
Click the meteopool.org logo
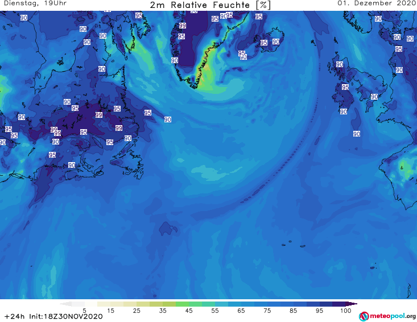[x=387, y=316]
